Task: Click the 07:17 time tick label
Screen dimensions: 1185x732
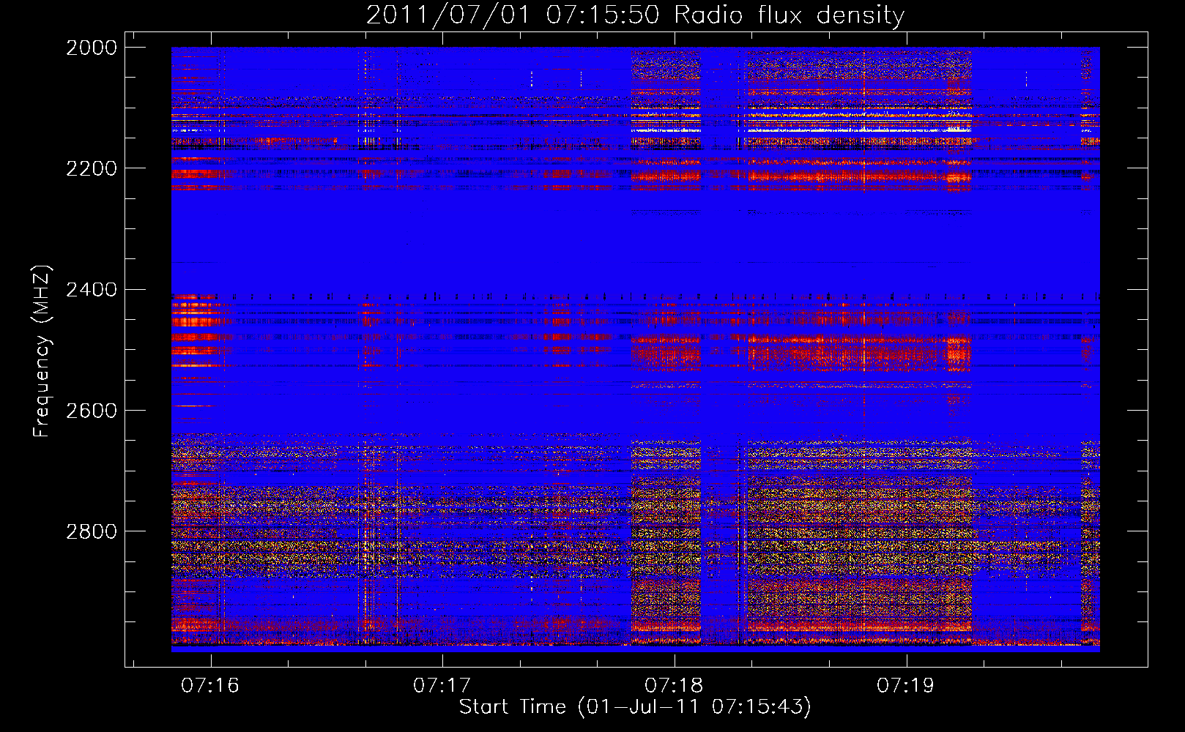Action: point(442,686)
